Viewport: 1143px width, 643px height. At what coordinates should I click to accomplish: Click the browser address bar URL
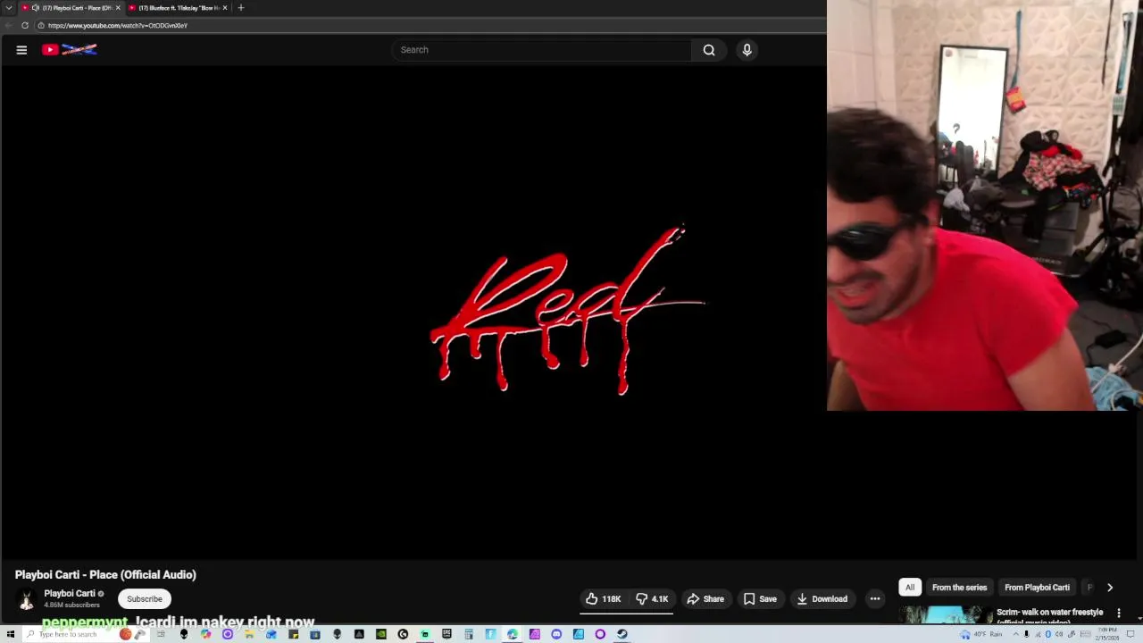point(118,26)
